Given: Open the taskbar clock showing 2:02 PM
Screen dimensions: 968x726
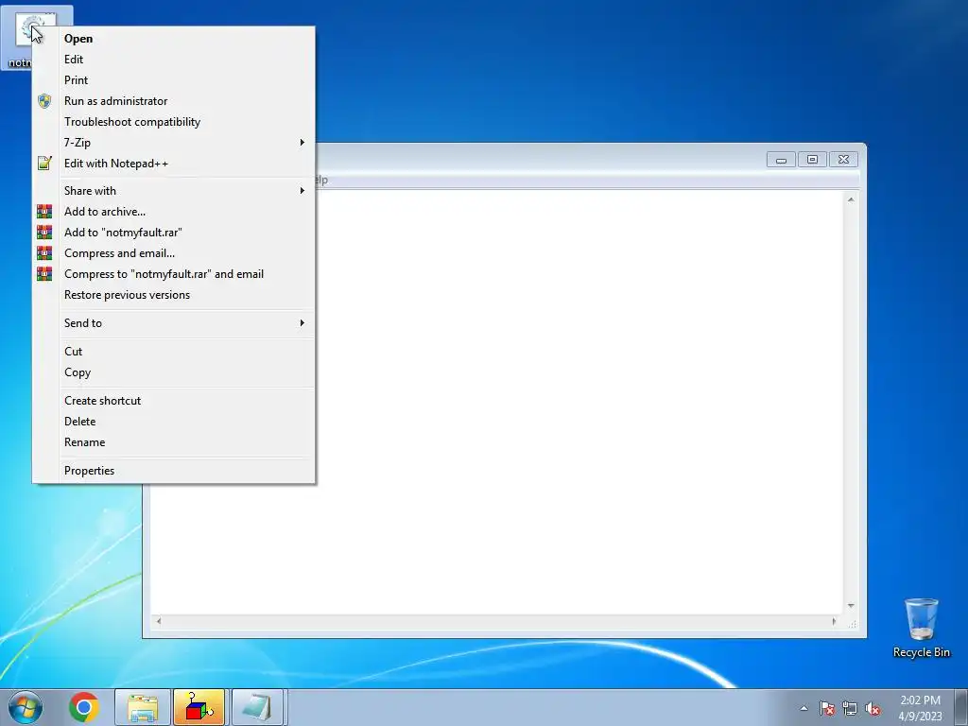Looking at the screenshot, I should pyautogui.click(x=920, y=708).
